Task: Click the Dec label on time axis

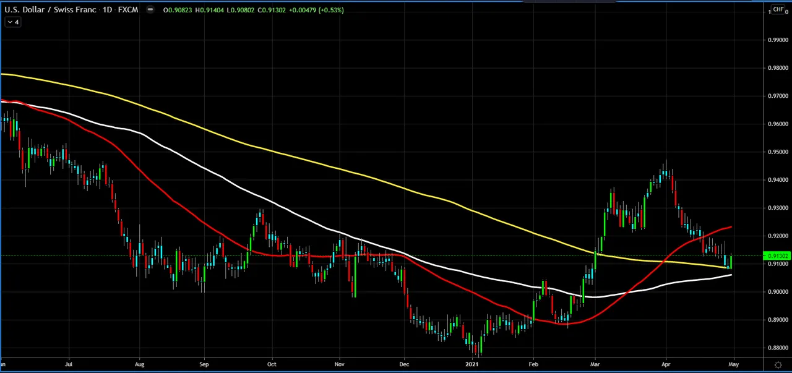Action: [x=403, y=364]
